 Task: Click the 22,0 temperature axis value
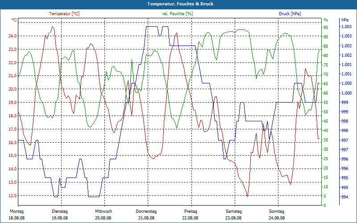click(x=12, y=62)
